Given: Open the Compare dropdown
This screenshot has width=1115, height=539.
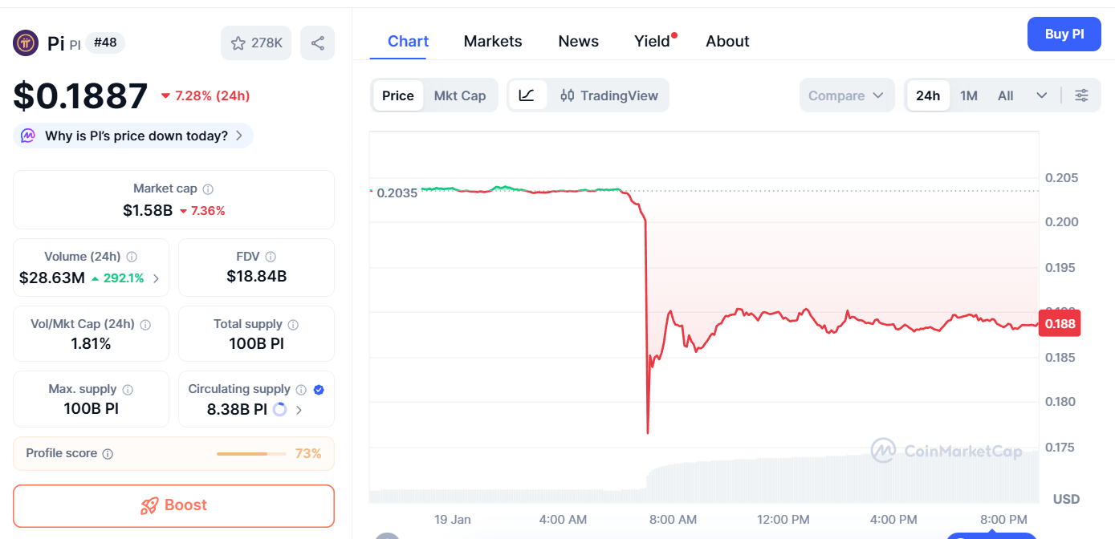Looking at the screenshot, I should (x=846, y=95).
